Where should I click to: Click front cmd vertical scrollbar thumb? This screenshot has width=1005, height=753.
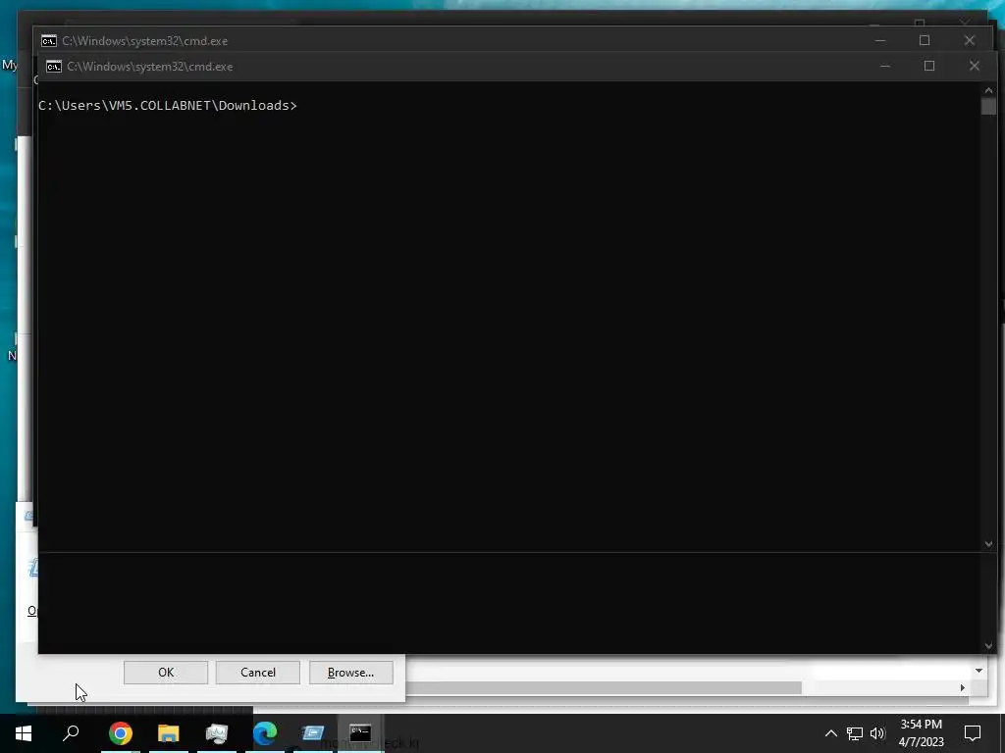(x=988, y=106)
